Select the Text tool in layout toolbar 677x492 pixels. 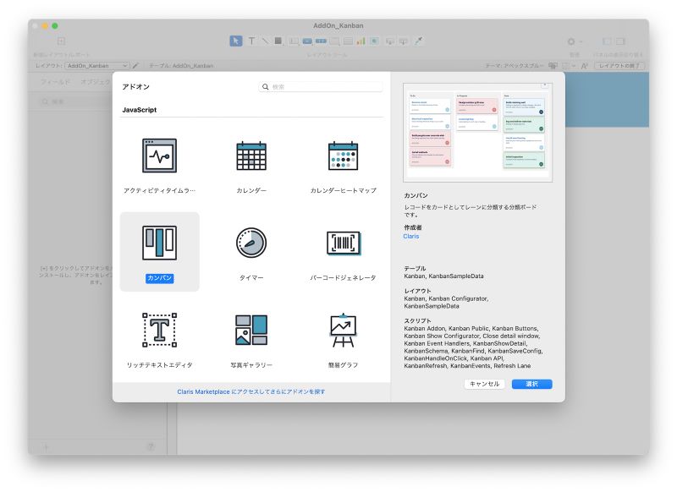pyautogui.click(x=251, y=41)
